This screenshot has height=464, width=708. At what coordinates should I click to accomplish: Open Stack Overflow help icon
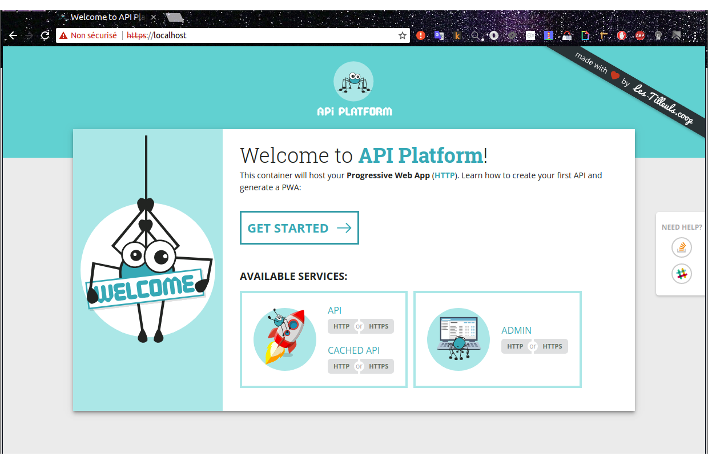point(682,247)
